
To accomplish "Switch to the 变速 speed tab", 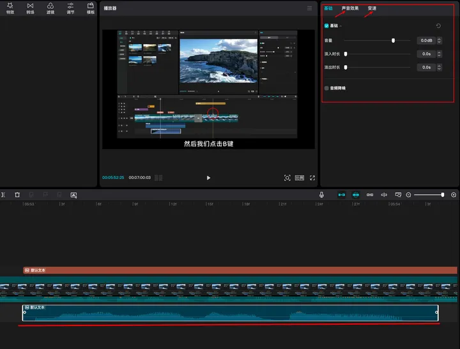I will click(372, 8).
